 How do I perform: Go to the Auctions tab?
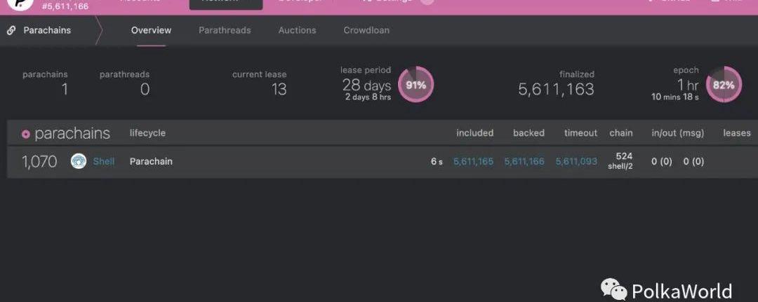point(297,30)
